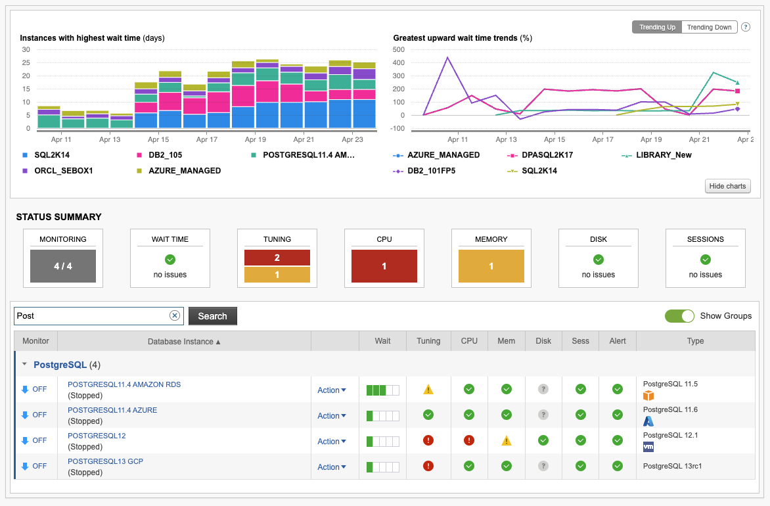The width and height of the screenshot is (770, 506).
Task: Switch to Trending Down tab
Action: point(709,27)
